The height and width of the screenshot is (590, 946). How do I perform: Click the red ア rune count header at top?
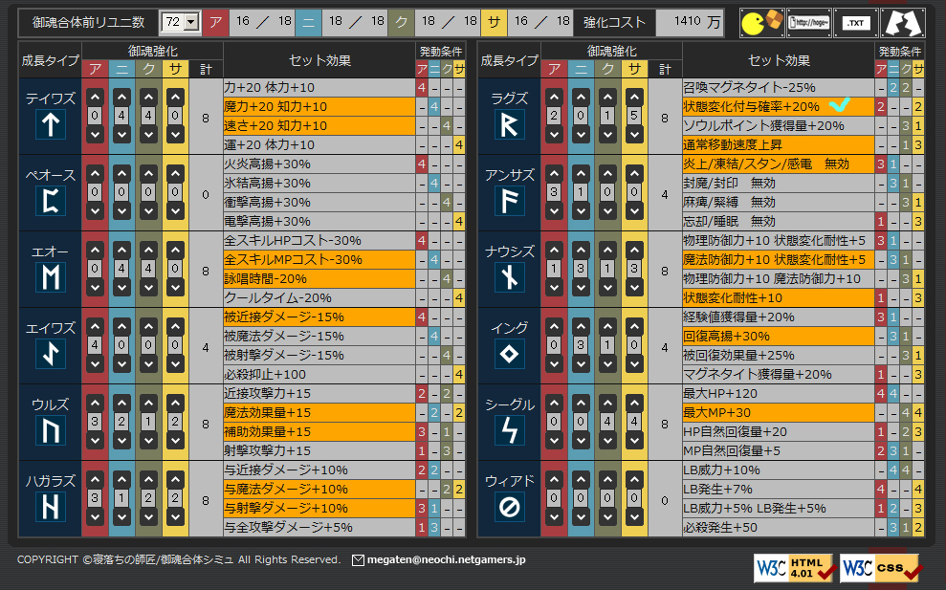tap(216, 22)
